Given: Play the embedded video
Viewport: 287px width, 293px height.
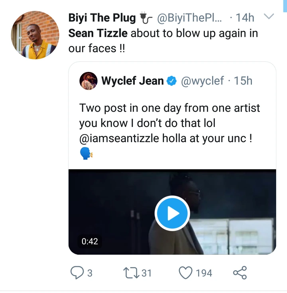Looking at the screenshot, I should (x=172, y=214).
